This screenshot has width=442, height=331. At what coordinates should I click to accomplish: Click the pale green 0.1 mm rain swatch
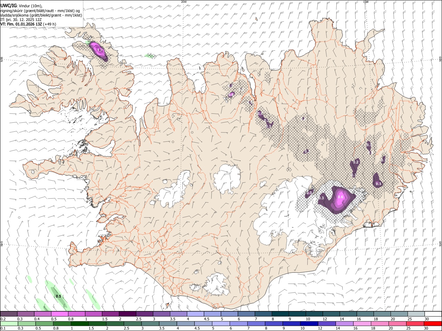coord(9,323)
